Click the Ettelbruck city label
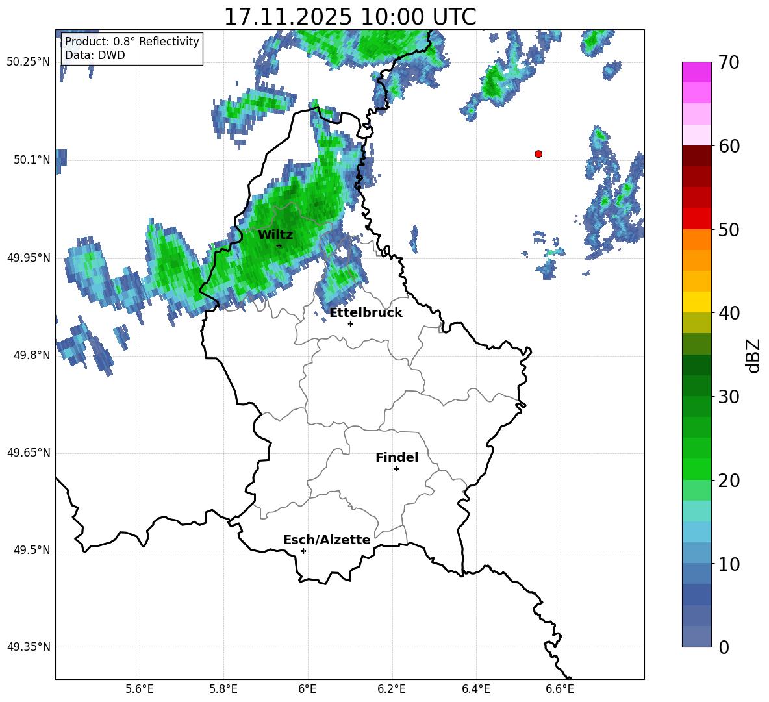Screen dimensions: 769x702 tap(366, 313)
